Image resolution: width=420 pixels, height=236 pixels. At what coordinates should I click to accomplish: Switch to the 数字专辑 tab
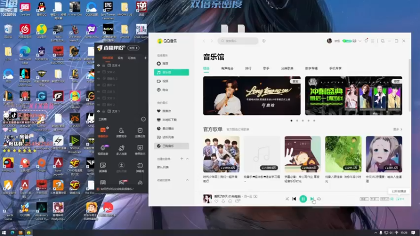(311, 69)
